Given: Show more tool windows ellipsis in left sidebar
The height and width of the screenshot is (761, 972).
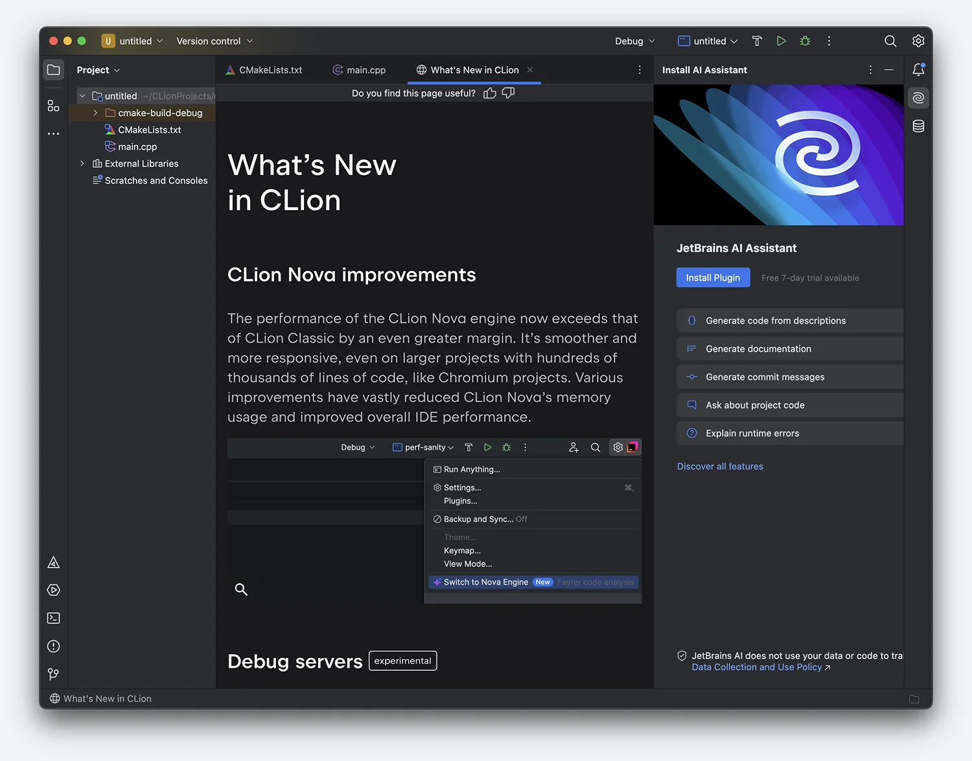Looking at the screenshot, I should click(x=54, y=134).
